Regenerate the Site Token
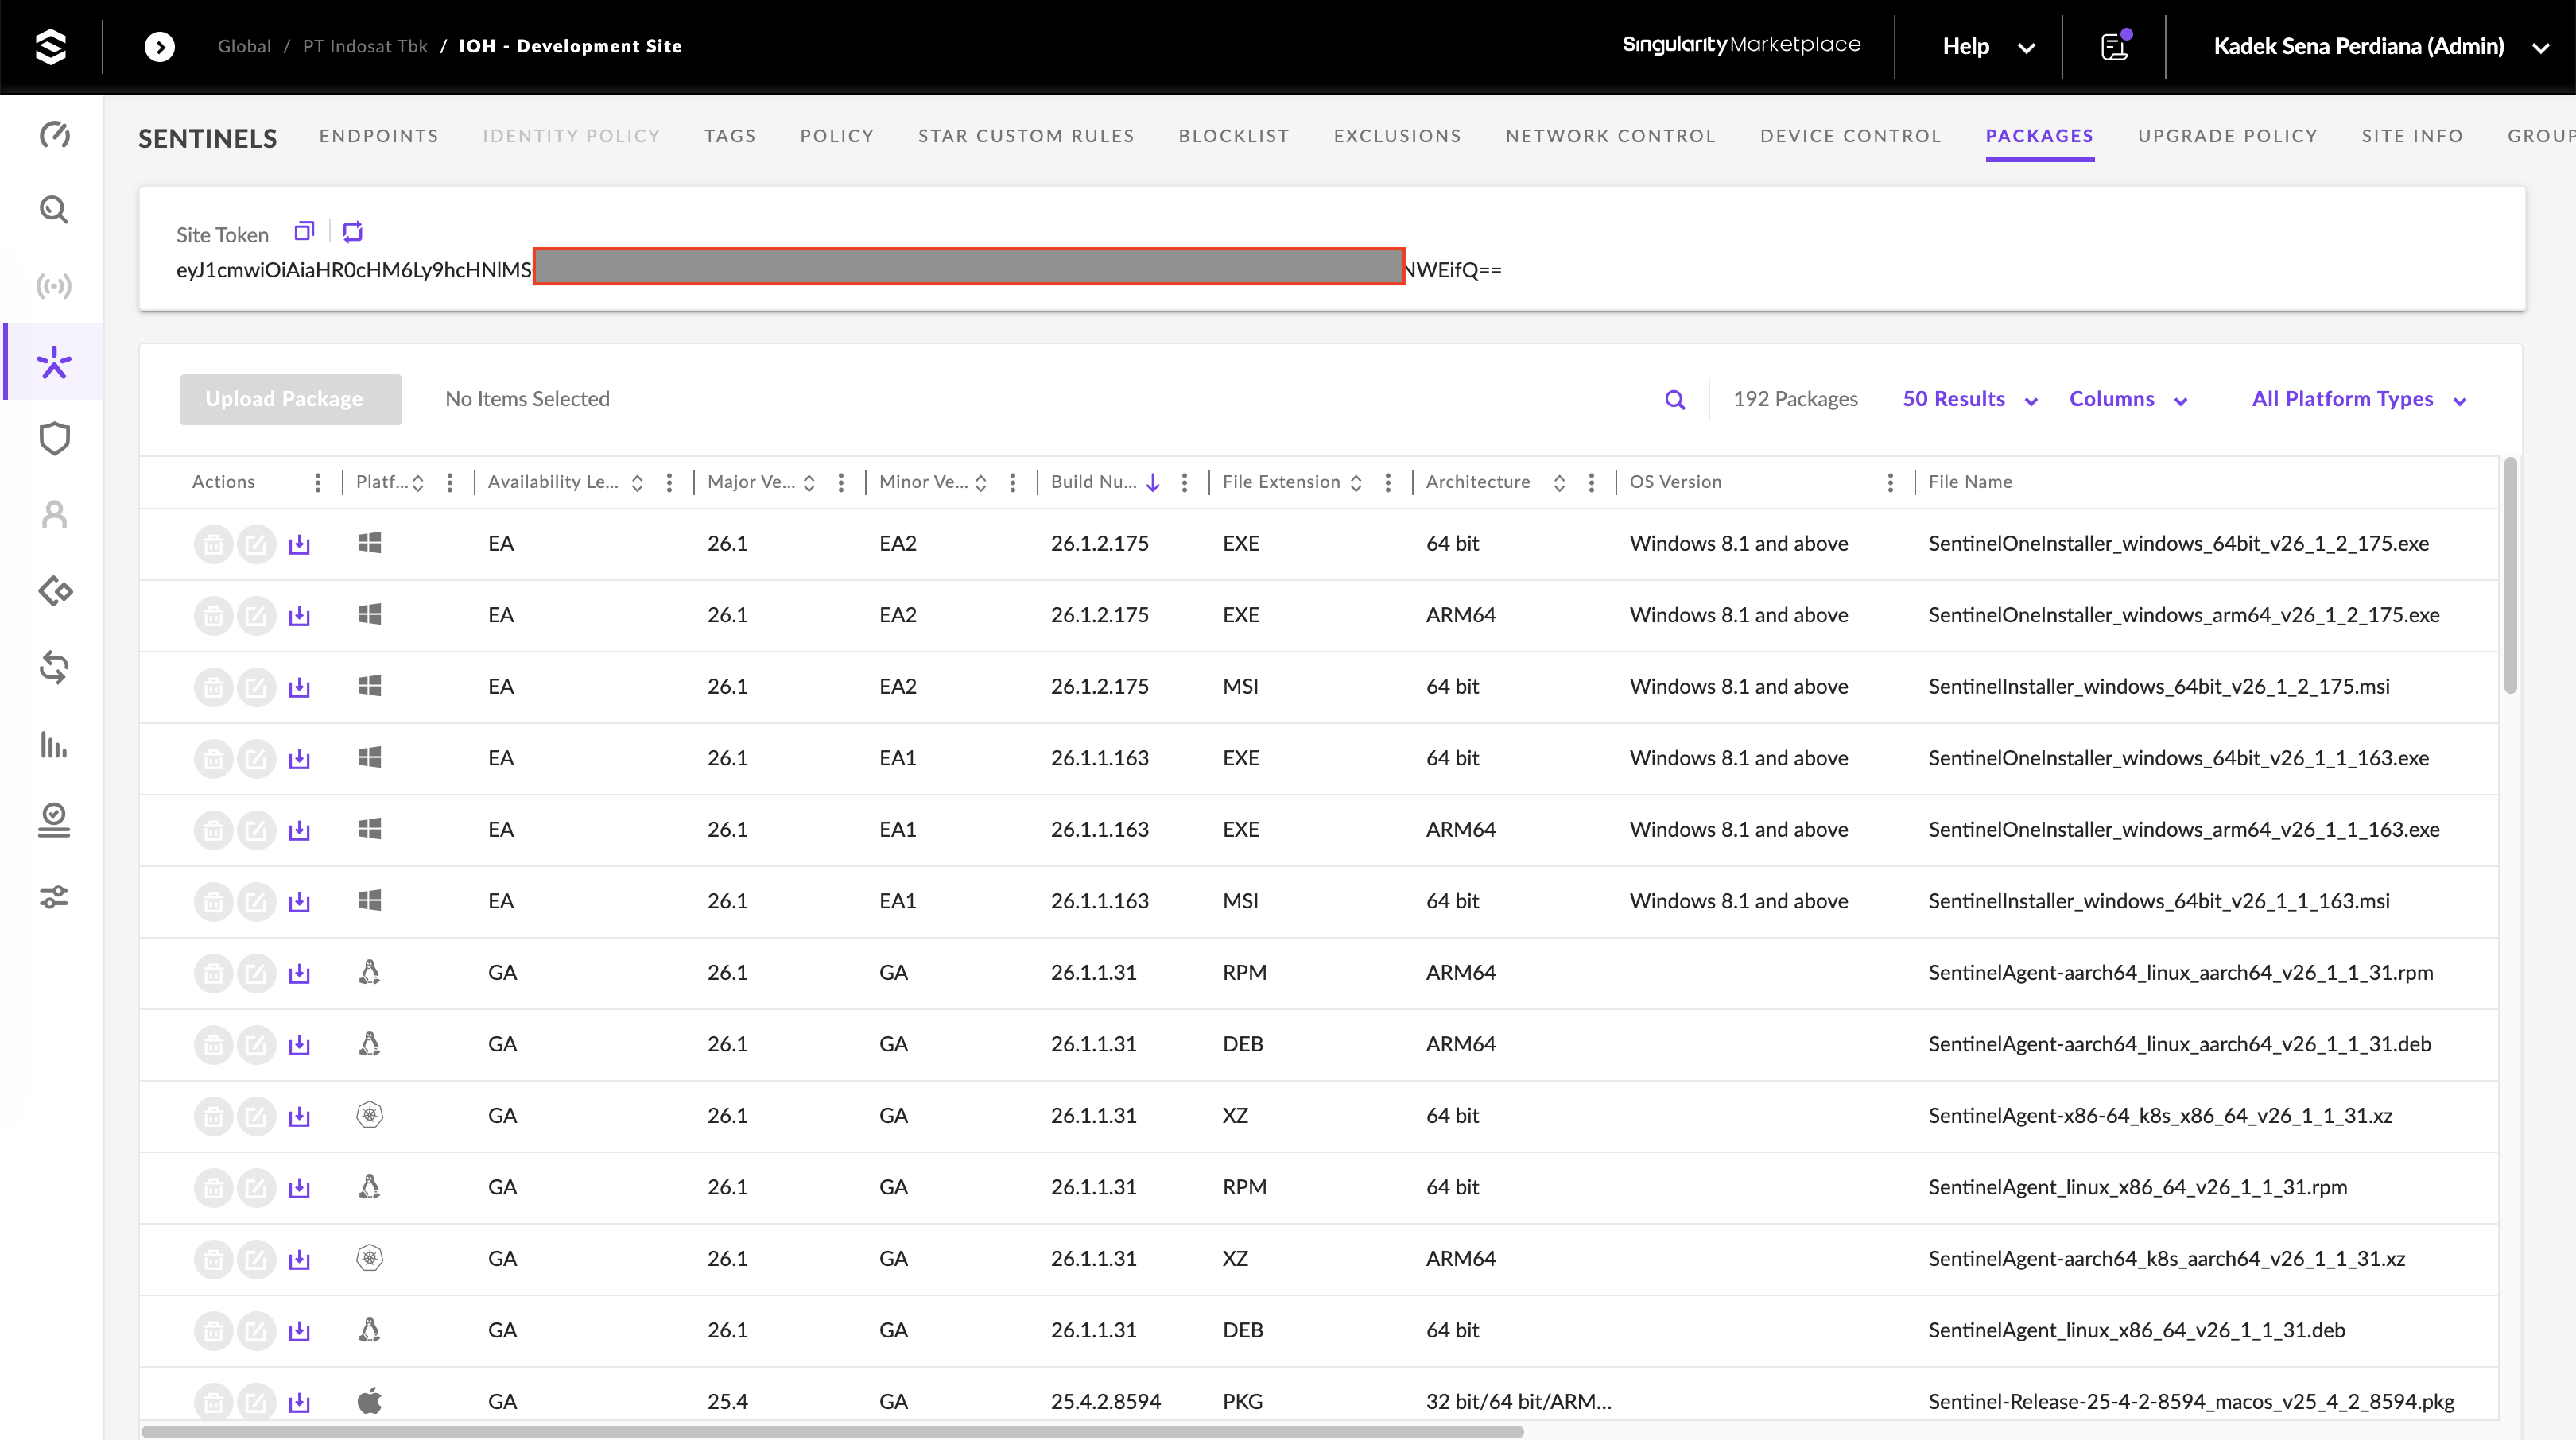 click(353, 232)
